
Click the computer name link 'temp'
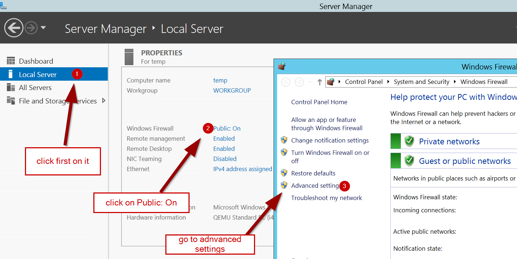pyautogui.click(x=220, y=80)
